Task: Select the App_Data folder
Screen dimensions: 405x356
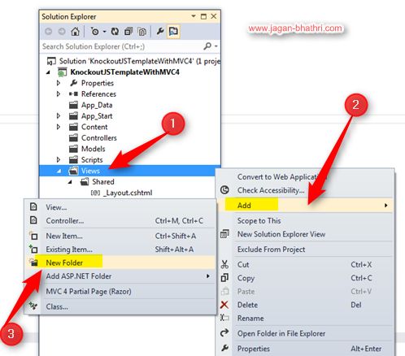Action: (97, 105)
